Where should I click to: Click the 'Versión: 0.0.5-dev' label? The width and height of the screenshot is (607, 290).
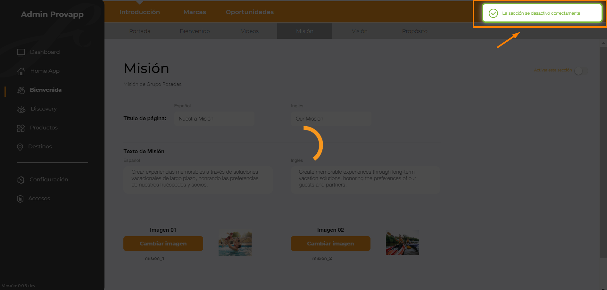pyautogui.click(x=19, y=286)
